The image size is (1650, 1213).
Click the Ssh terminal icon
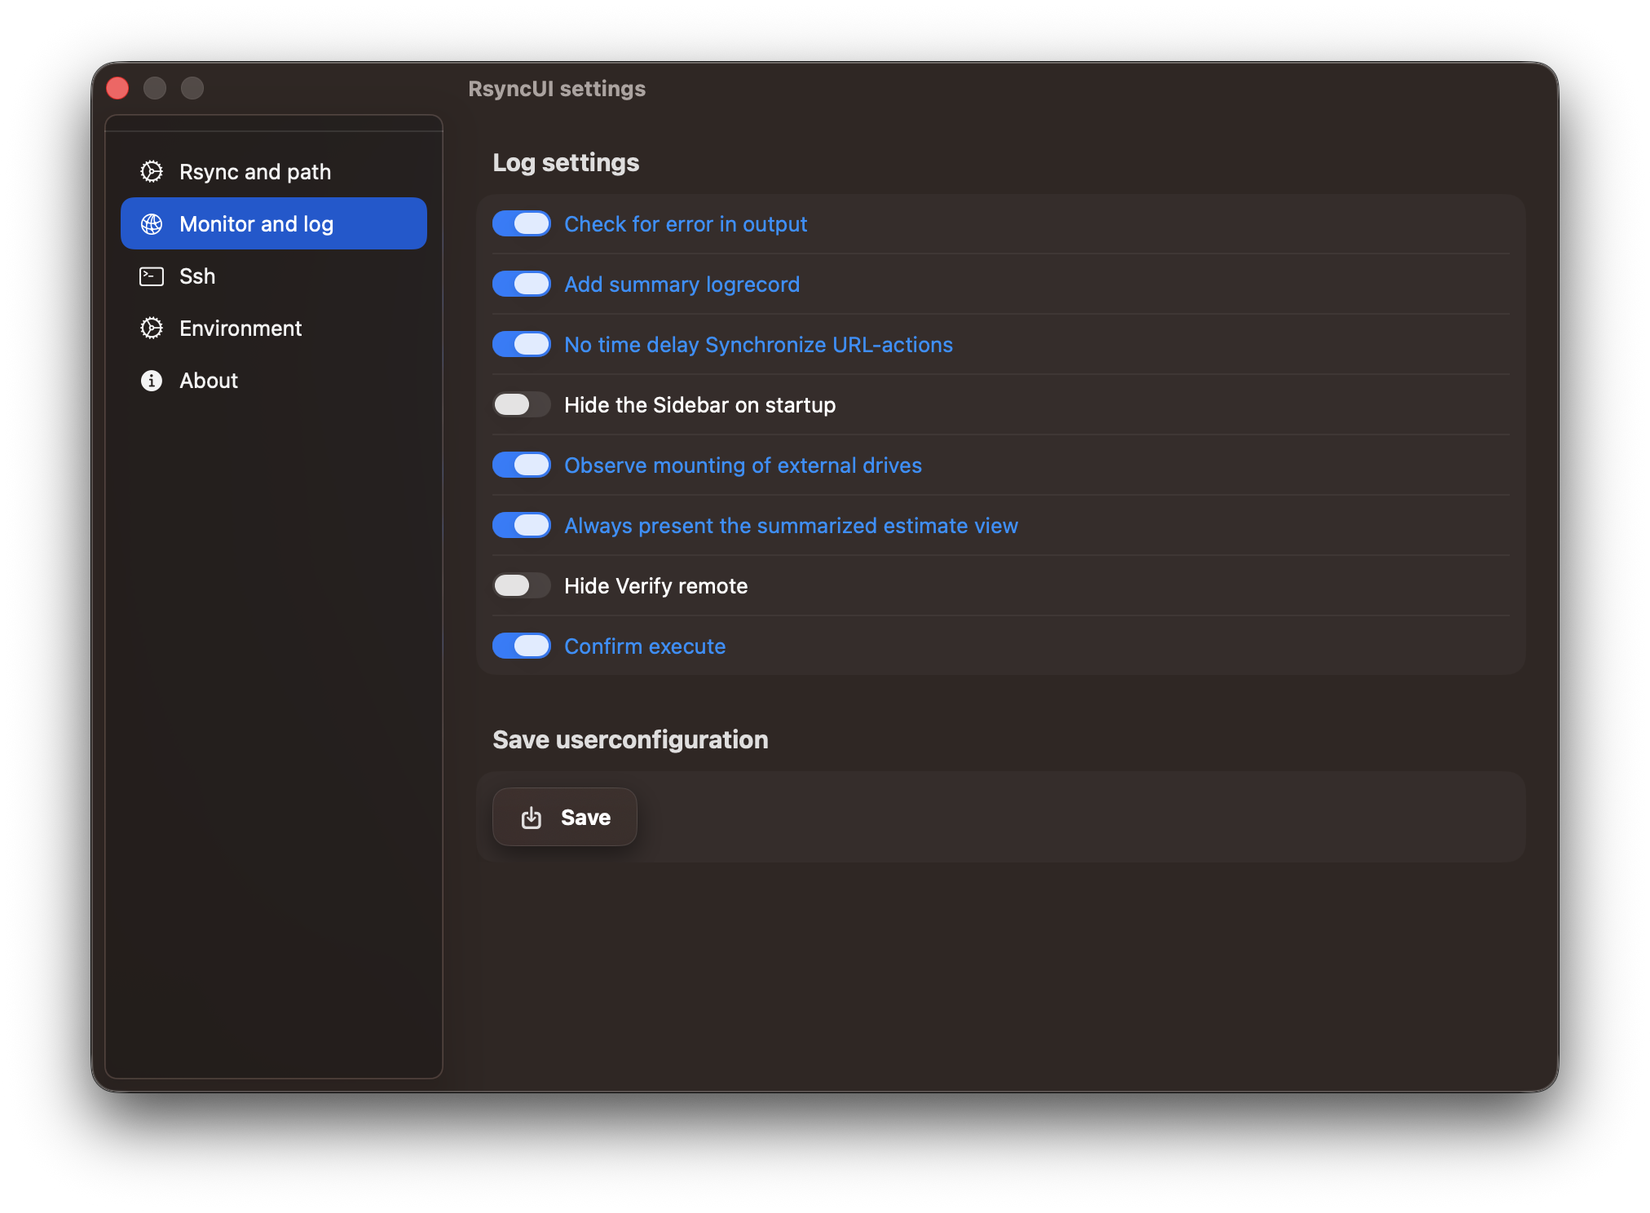[x=152, y=276]
